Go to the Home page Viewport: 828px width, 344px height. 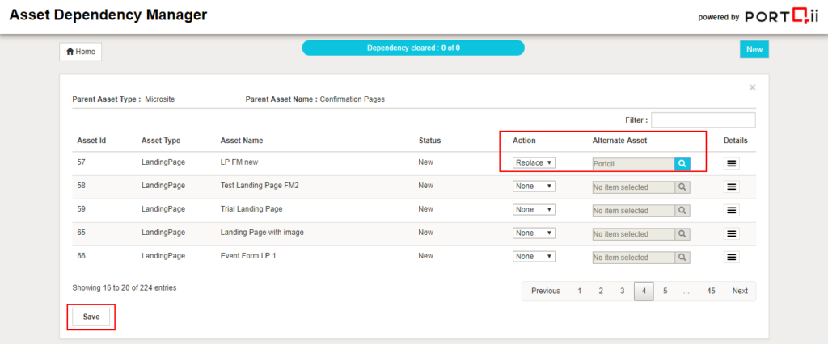tap(81, 52)
